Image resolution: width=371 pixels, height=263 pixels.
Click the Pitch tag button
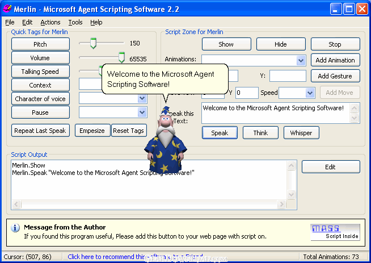click(40, 44)
